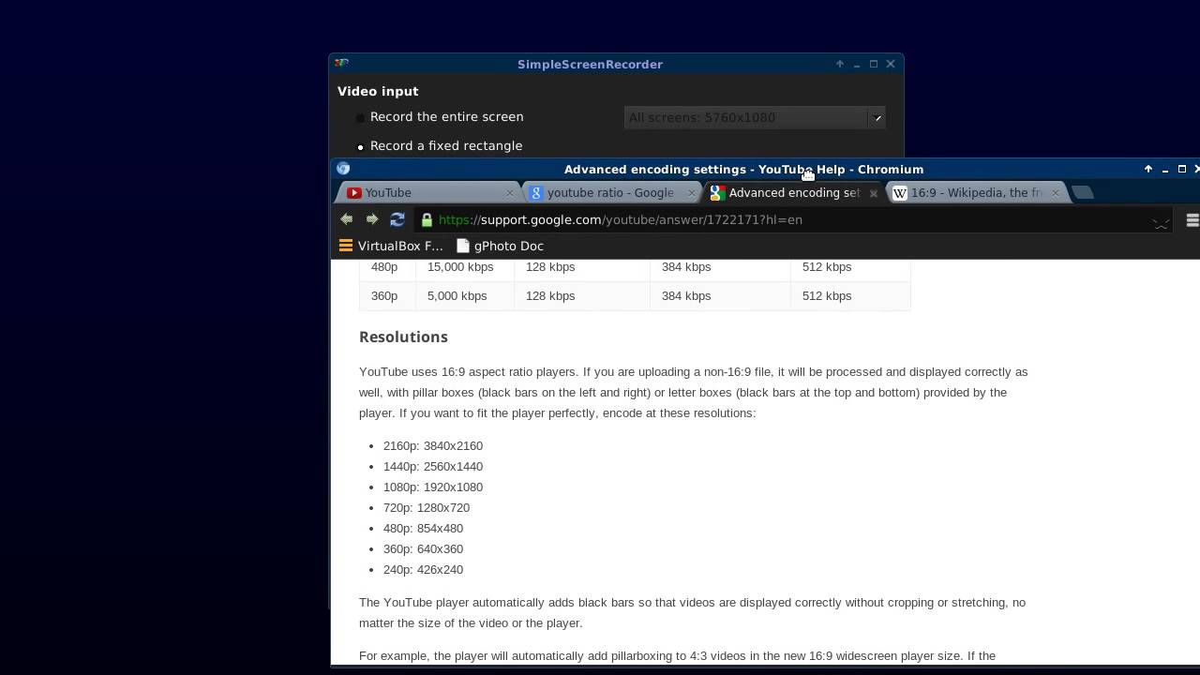
Task: Click the Video input section heading
Action: (378, 91)
